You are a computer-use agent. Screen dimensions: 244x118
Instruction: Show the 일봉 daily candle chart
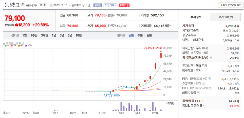[131, 36]
